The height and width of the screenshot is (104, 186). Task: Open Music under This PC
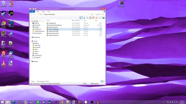coord(36,49)
